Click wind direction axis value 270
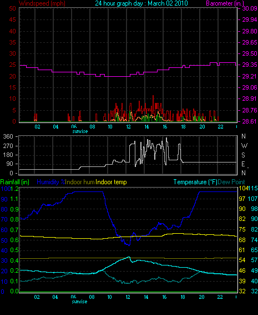Viewport: 258px width, 315px height. point(8,146)
